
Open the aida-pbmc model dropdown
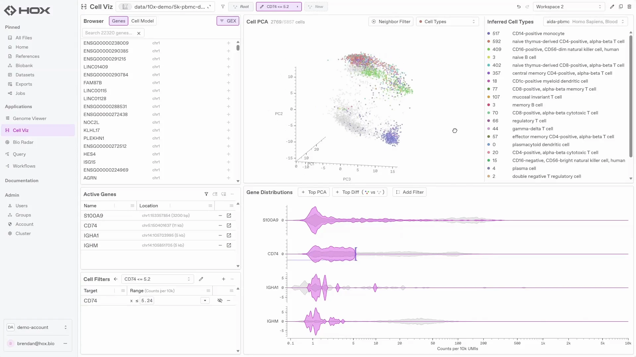tap(586, 21)
